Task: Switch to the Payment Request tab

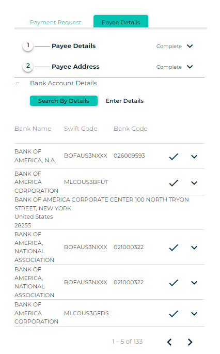Action: 55,22
